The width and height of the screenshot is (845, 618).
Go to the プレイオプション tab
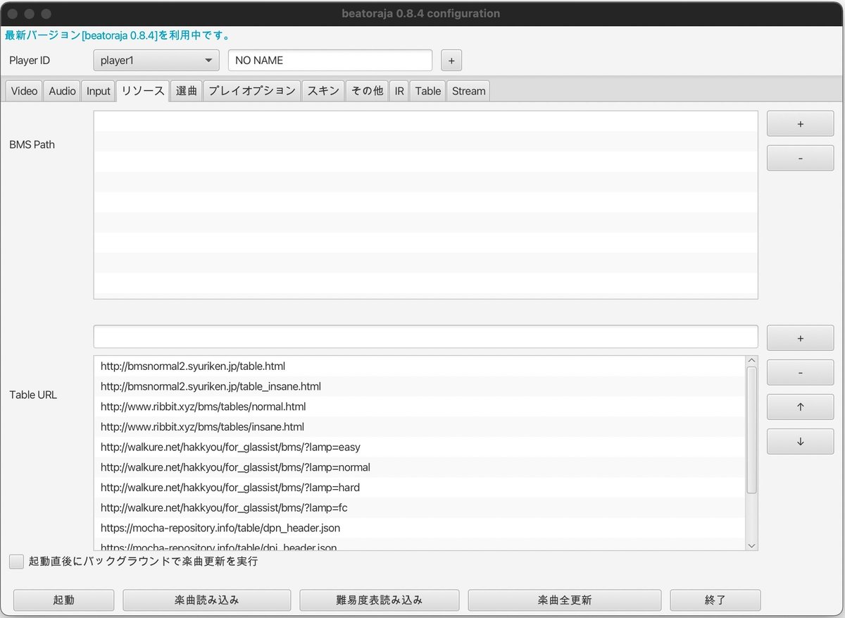pyautogui.click(x=252, y=91)
